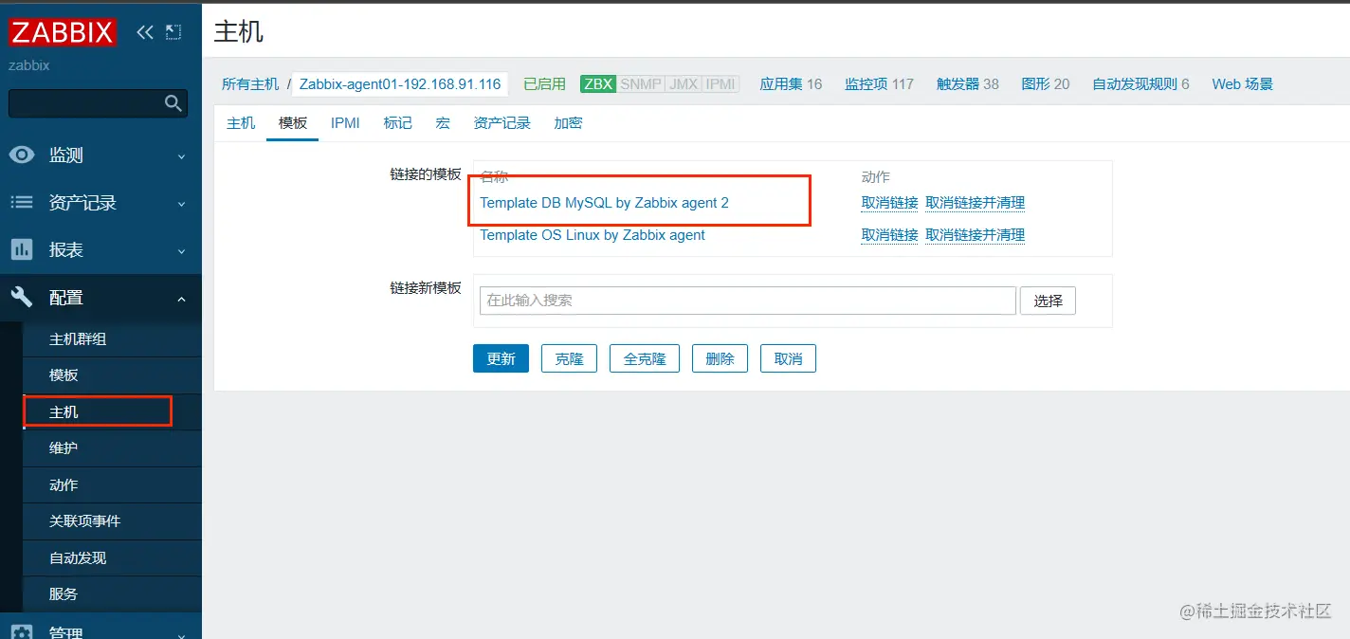Click the IPMI availability badge
1350x639 pixels.
pos(721,84)
